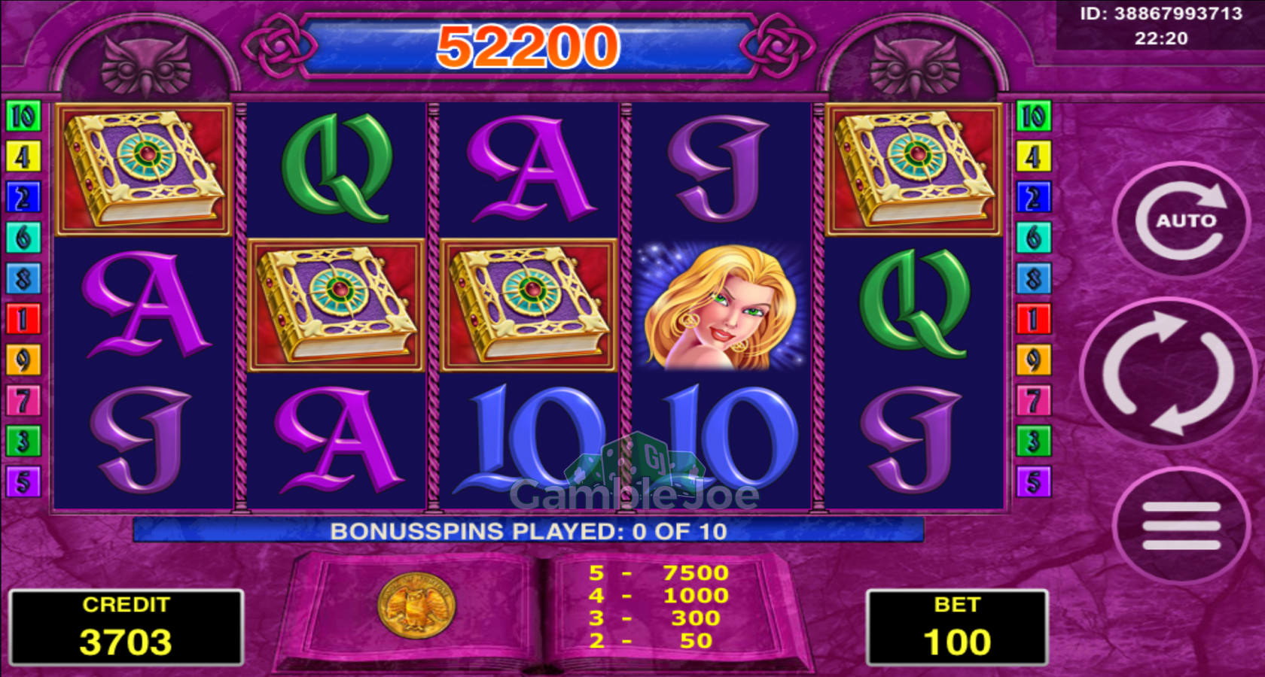1265x677 pixels.
Task: Click the golden book symbol on reel one
Action: (x=144, y=169)
